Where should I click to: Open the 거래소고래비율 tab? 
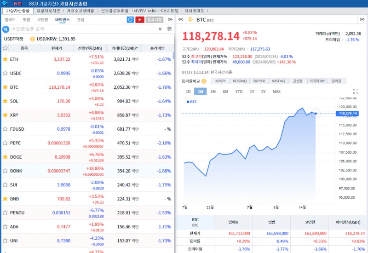point(80,11)
